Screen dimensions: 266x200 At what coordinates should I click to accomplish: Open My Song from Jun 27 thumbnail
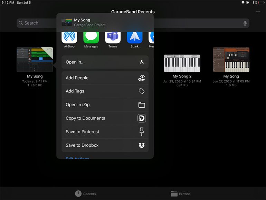point(231,60)
